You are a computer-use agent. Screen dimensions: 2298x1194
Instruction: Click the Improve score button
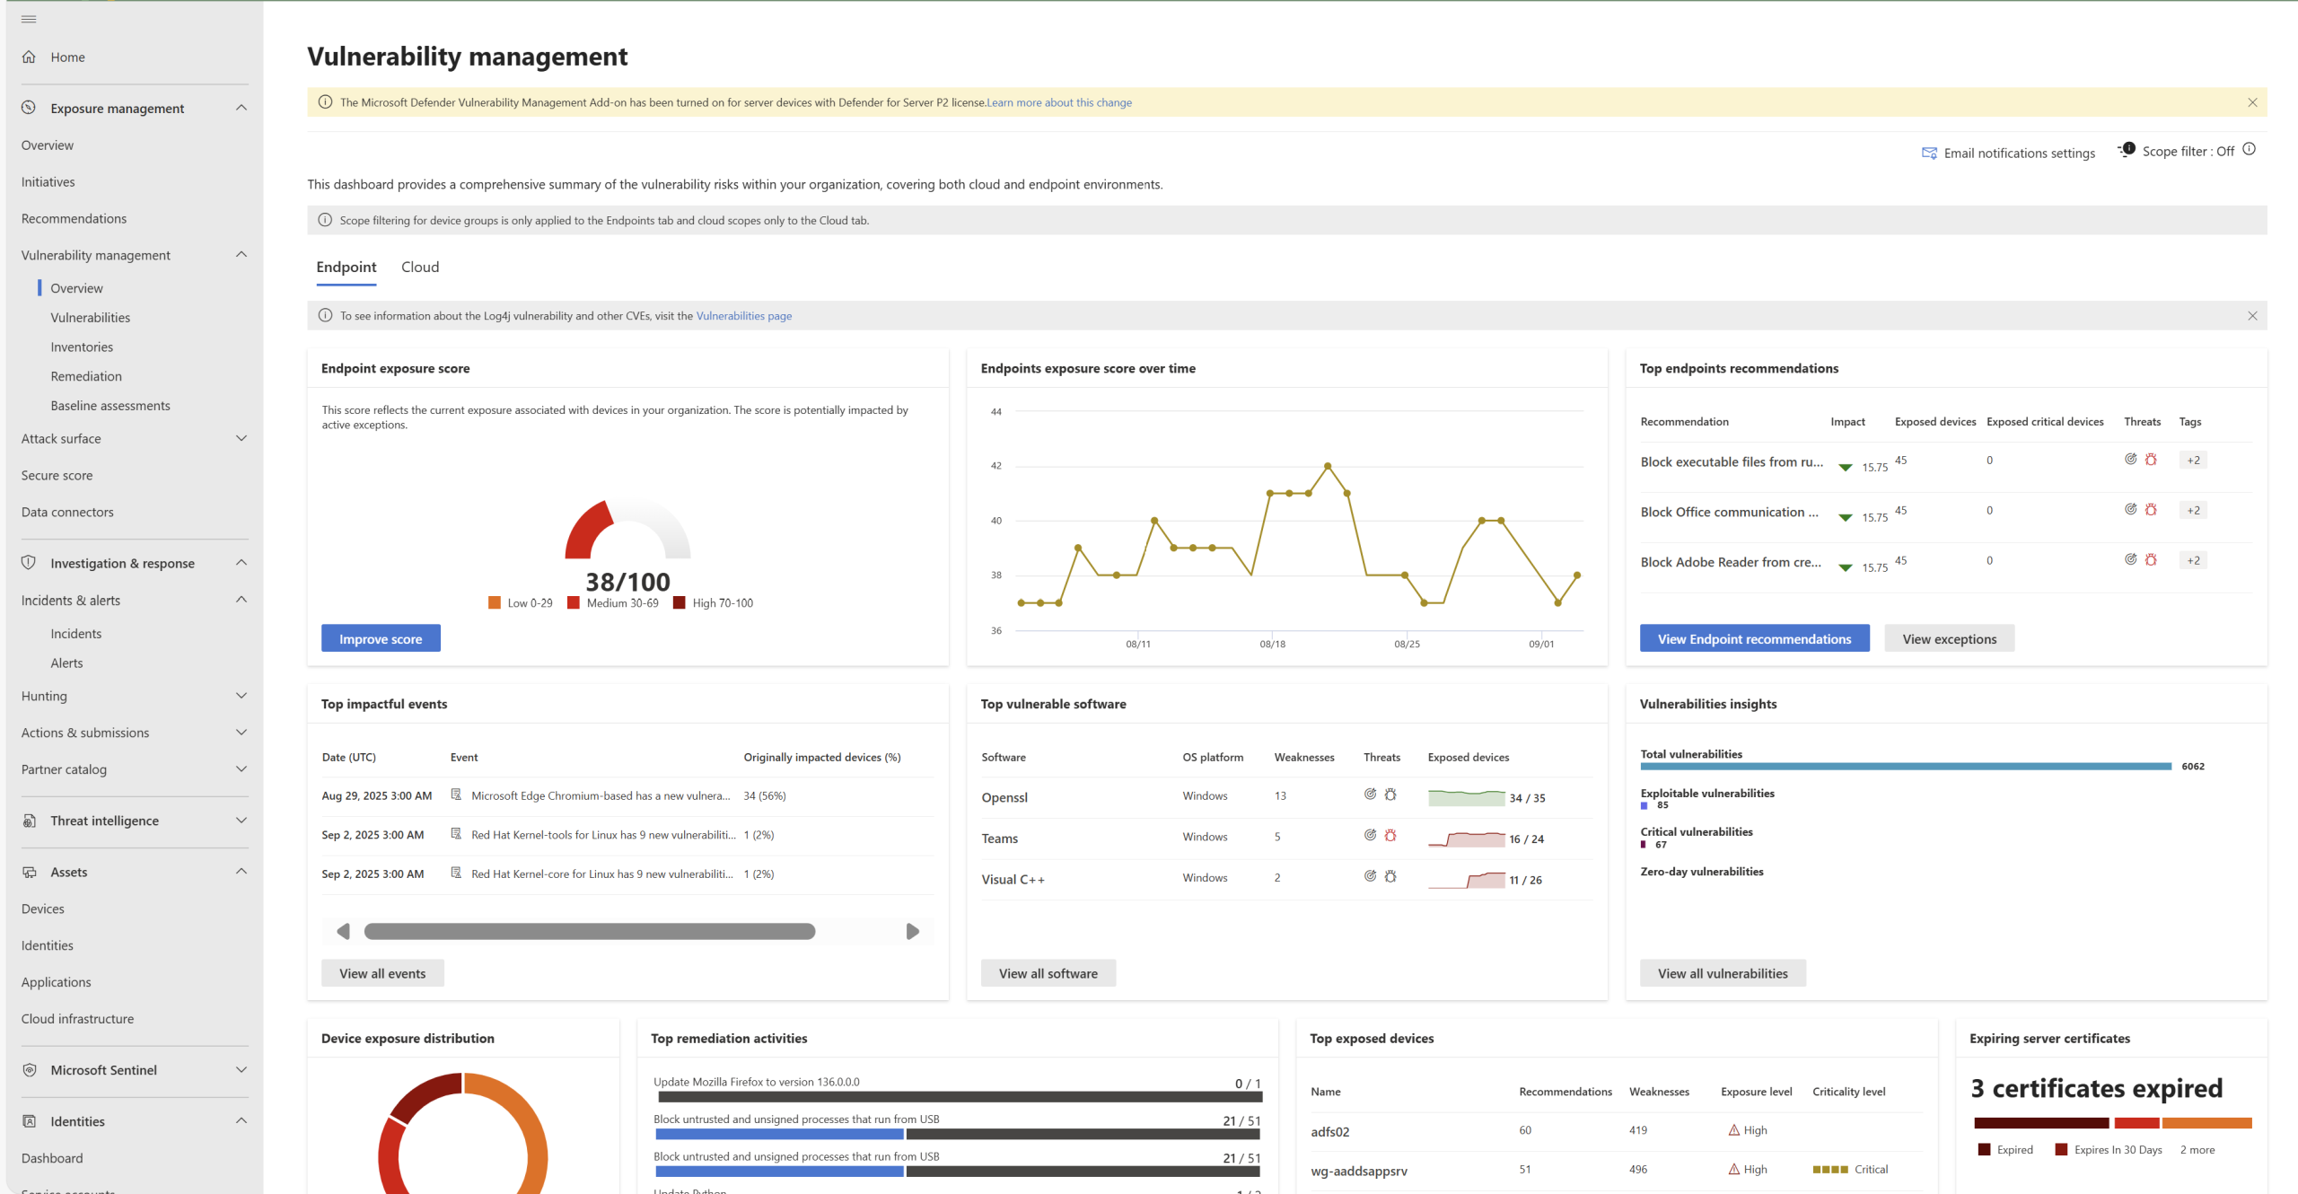381,638
